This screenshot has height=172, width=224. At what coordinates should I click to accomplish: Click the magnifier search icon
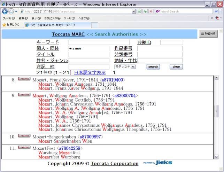(x=216, y=11)
